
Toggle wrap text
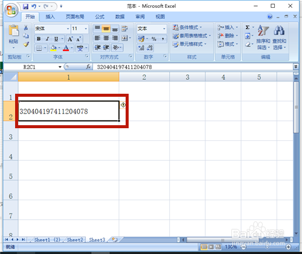[124, 28]
